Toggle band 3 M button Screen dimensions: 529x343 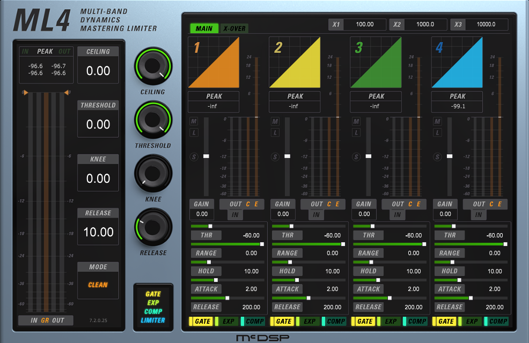[356, 121]
